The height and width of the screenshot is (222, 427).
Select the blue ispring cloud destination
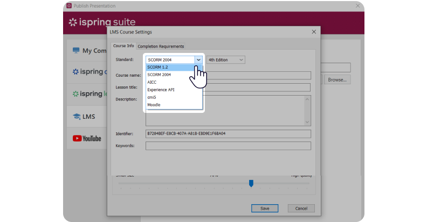pyautogui.click(x=87, y=72)
